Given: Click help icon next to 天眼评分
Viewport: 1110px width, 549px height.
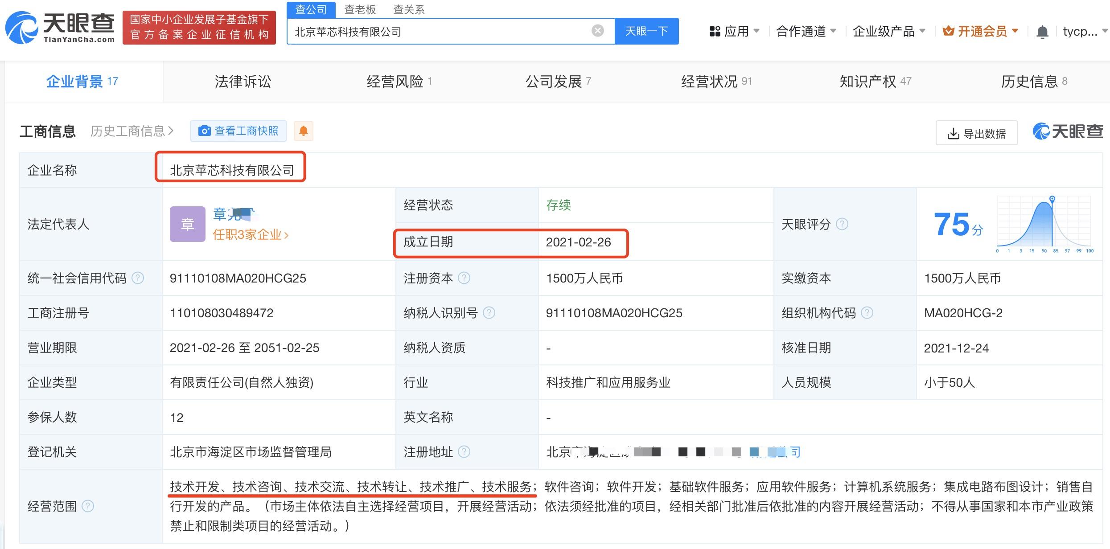Looking at the screenshot, I should point(842,224).
